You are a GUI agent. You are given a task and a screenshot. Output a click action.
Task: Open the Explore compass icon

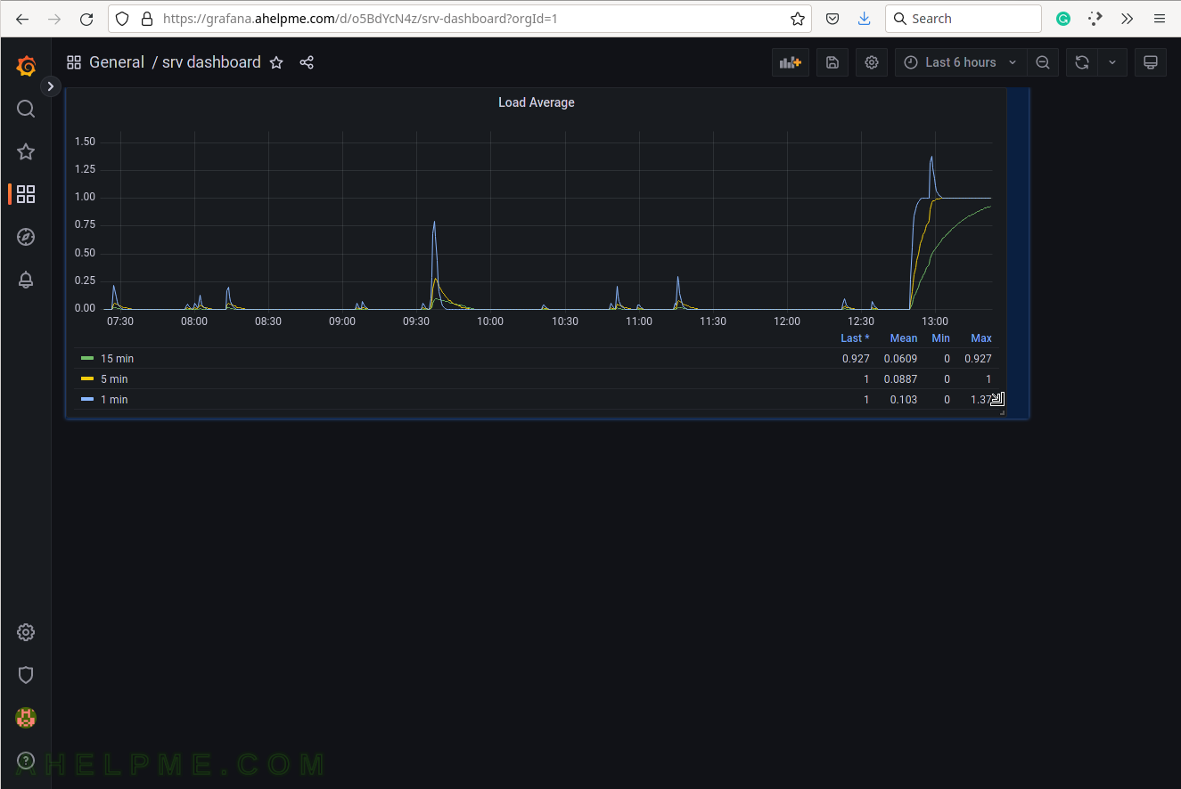click(x=26, y=237)
